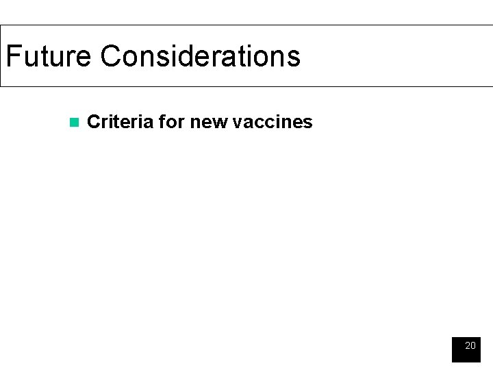Select the word Future in the title

[49, 56]
